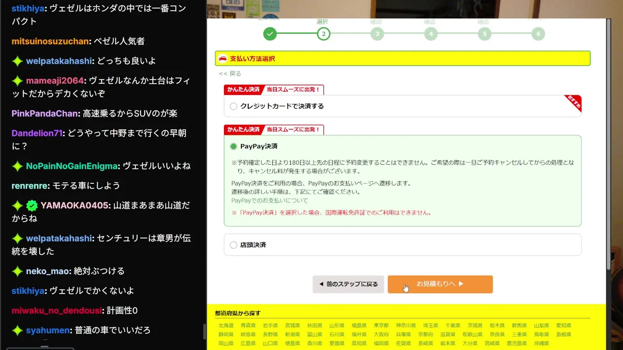Click the 長野県 prefecture link

pyautogui.click(x=271, y=334)
